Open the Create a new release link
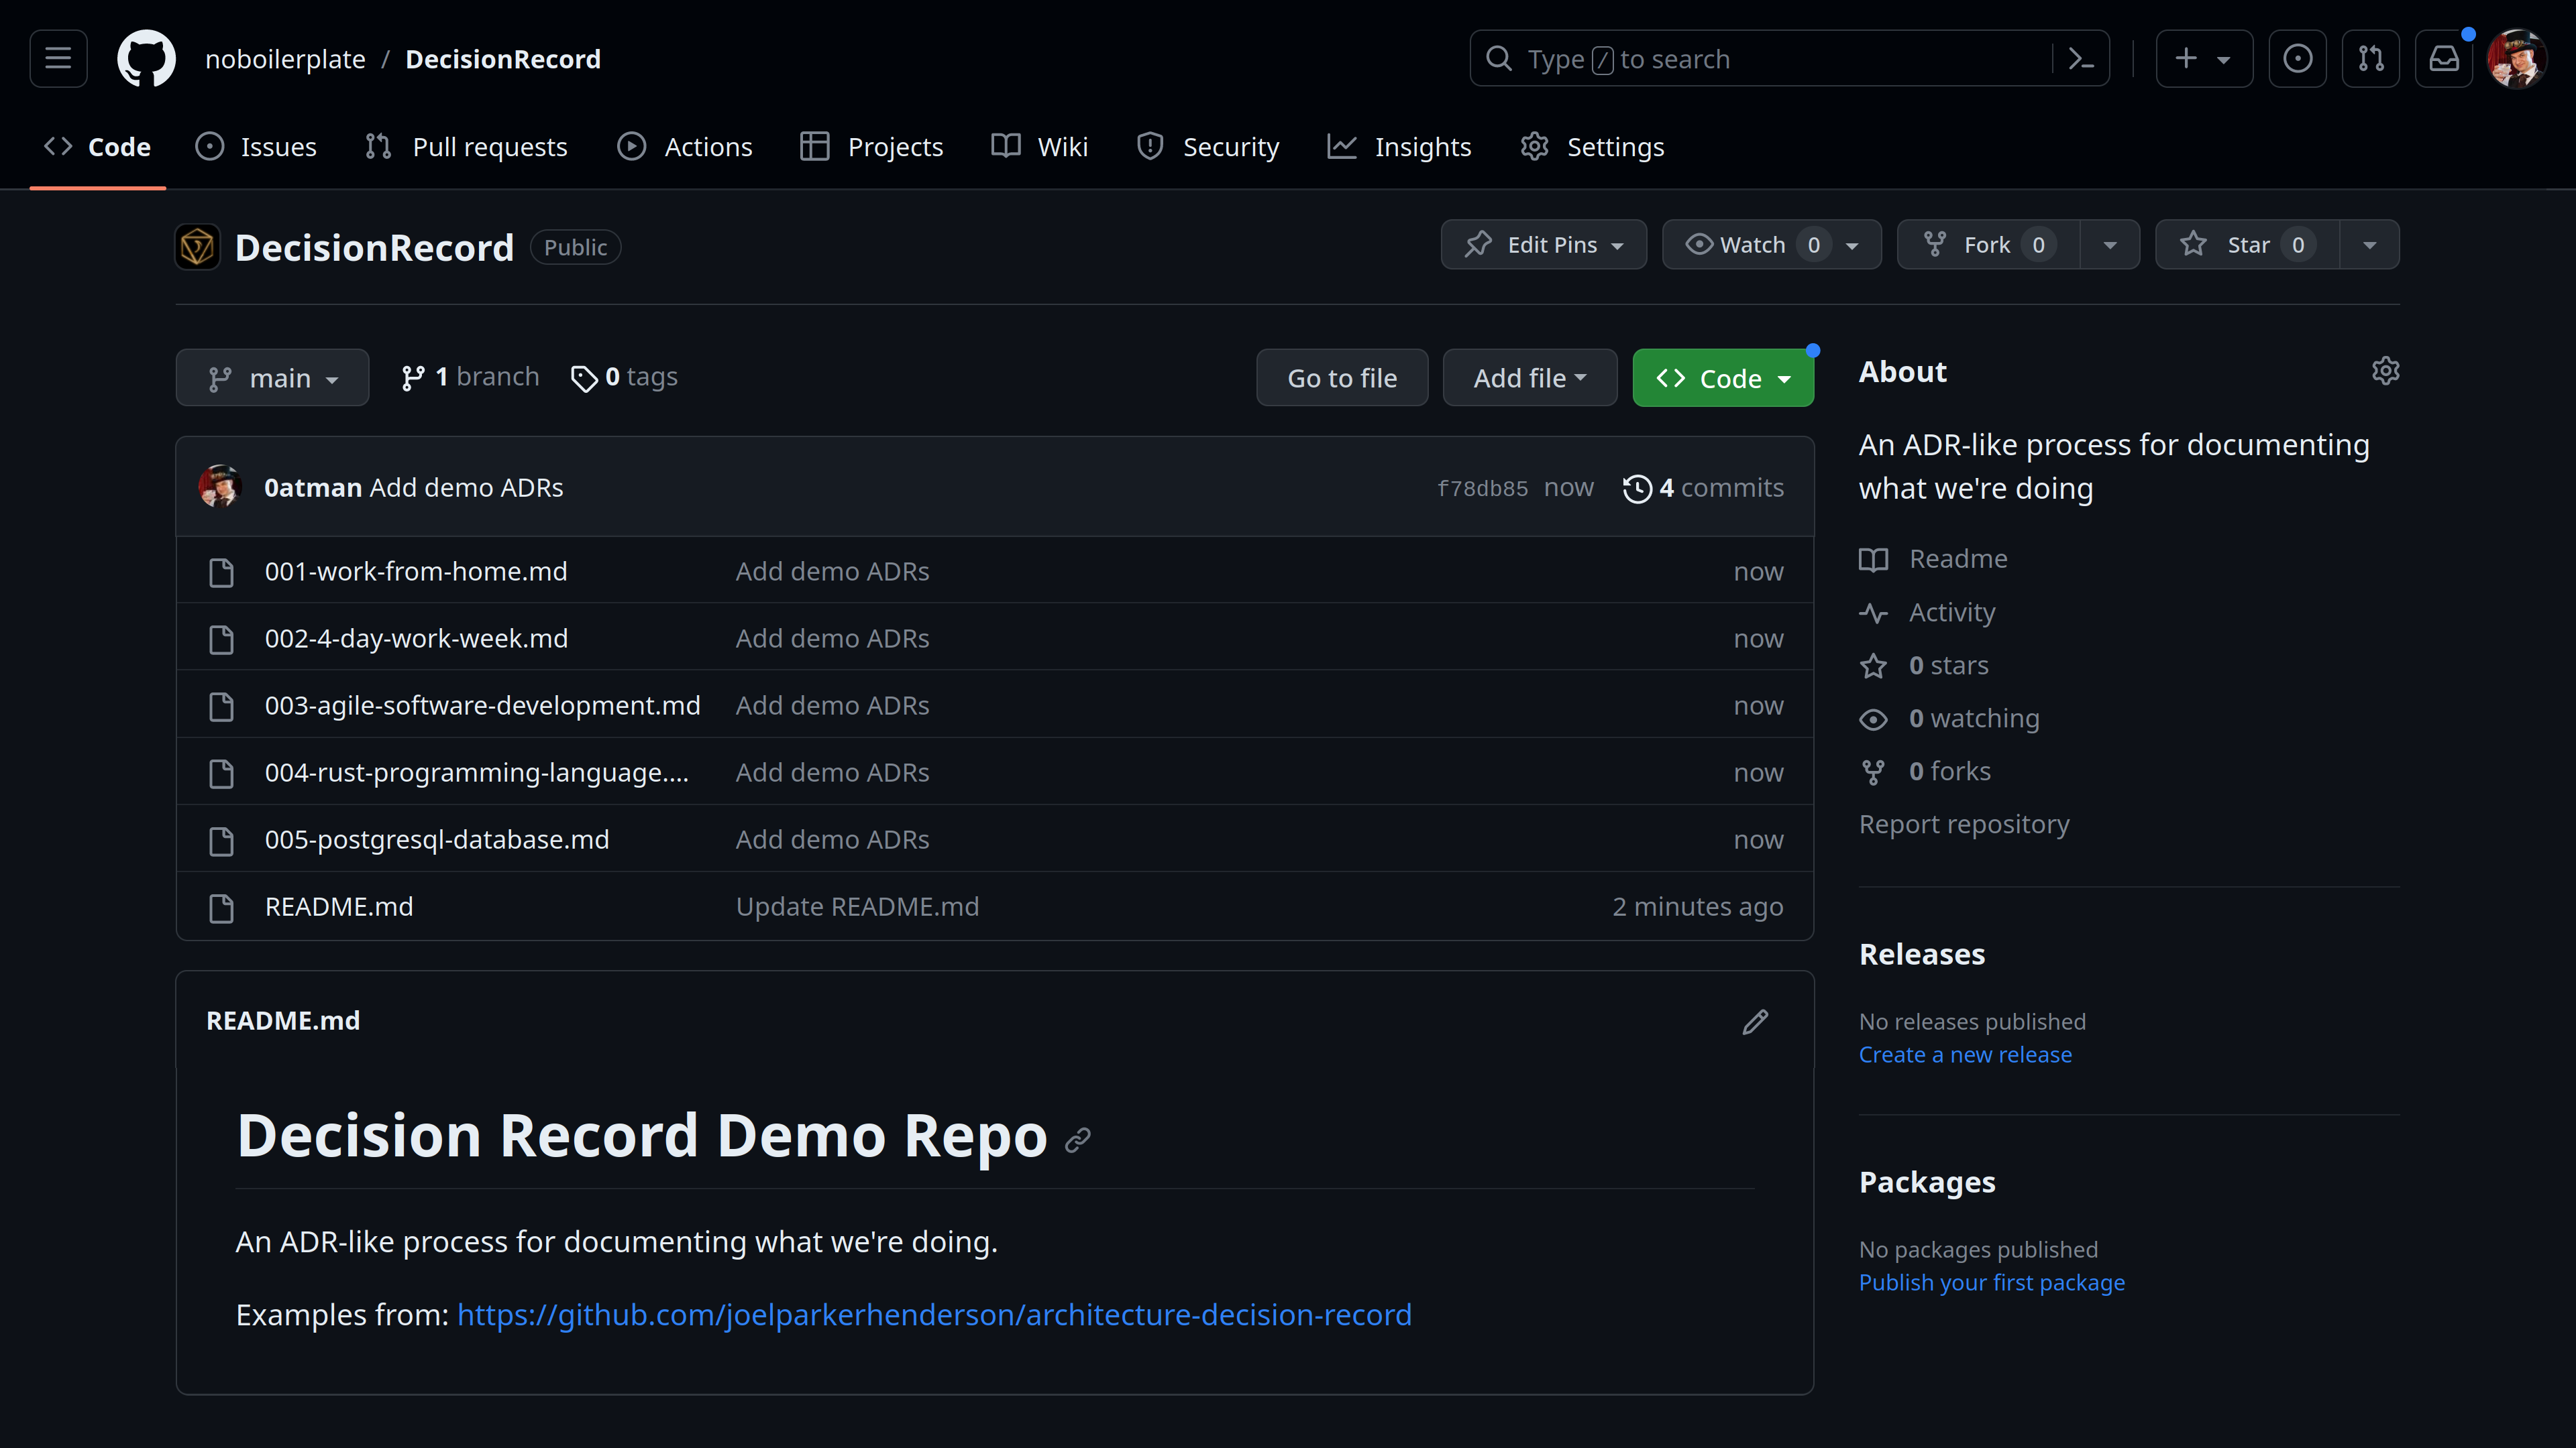The height and width of the screenshot is (1448, 2576). coord(1965,1054)
